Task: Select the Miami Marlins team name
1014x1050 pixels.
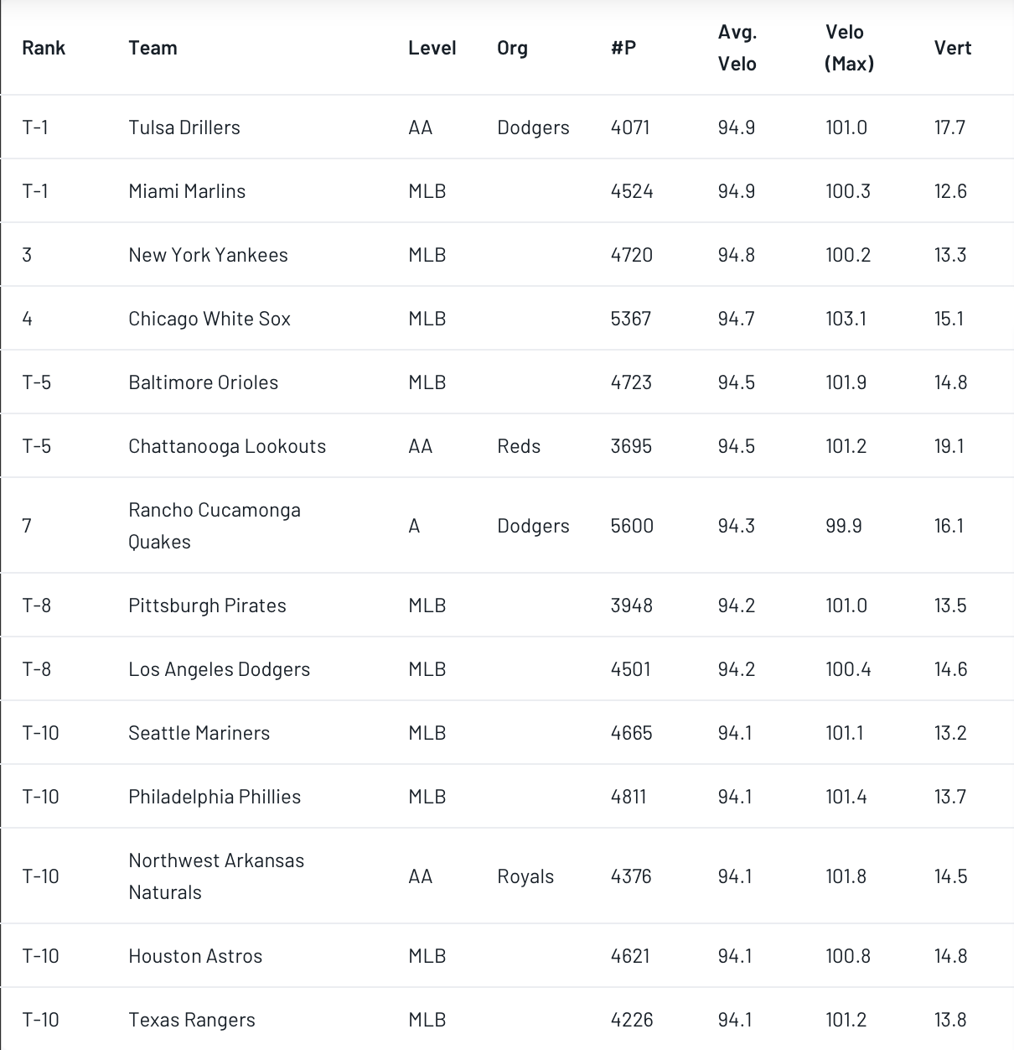Action: click(x=187, y=191)
